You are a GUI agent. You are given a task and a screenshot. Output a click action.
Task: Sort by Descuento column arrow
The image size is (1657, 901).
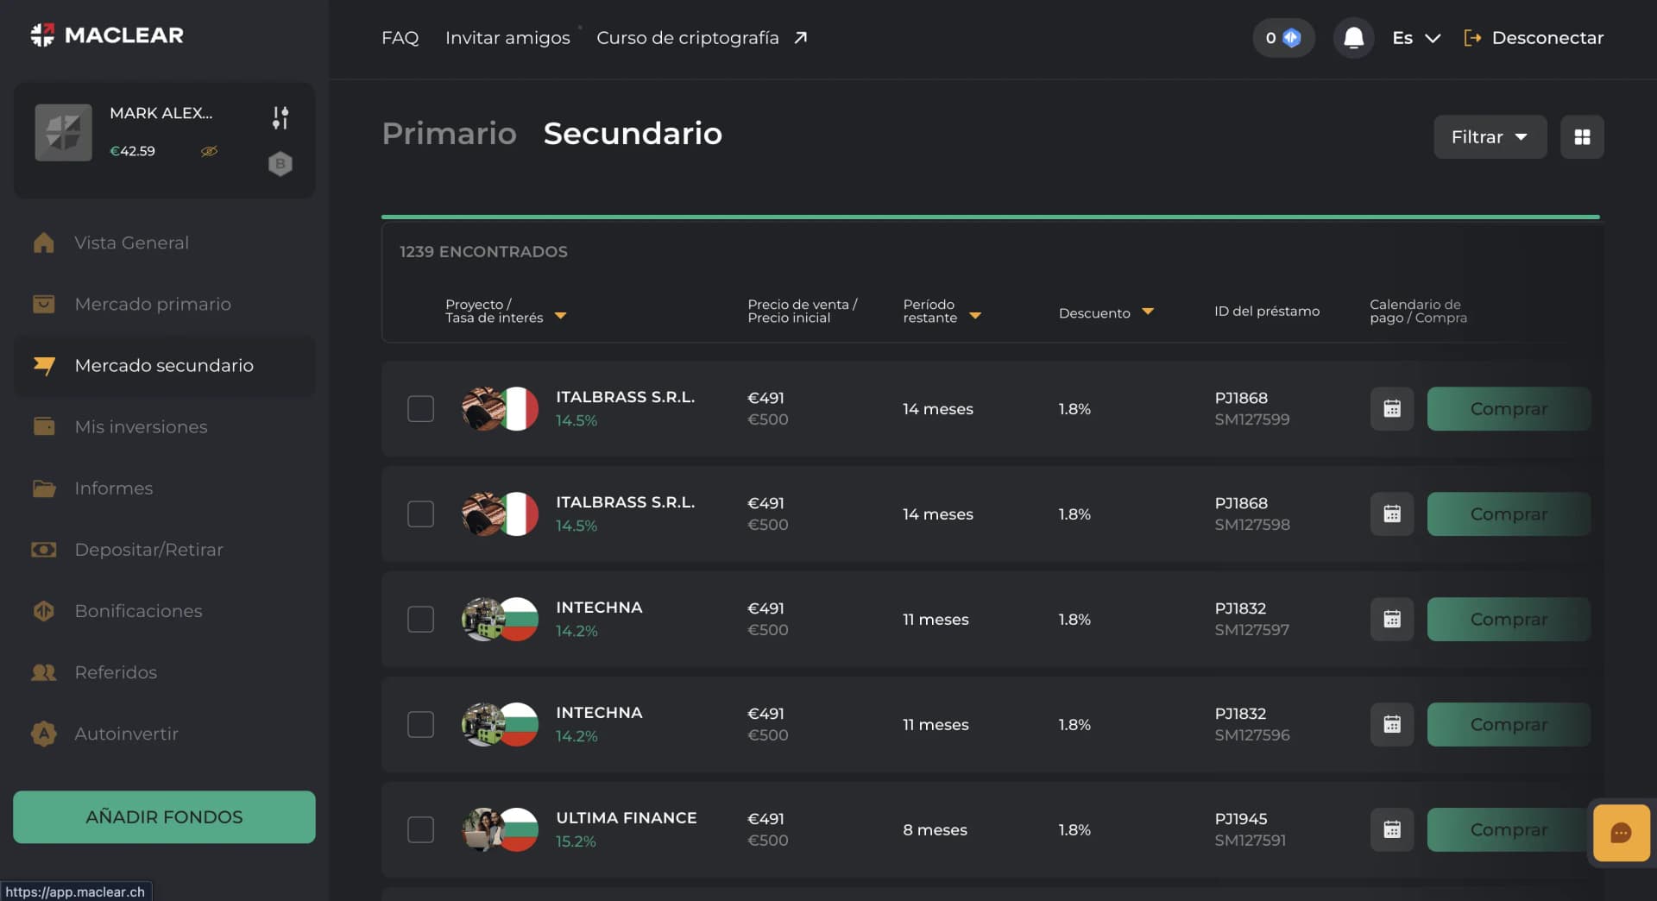1148,312
